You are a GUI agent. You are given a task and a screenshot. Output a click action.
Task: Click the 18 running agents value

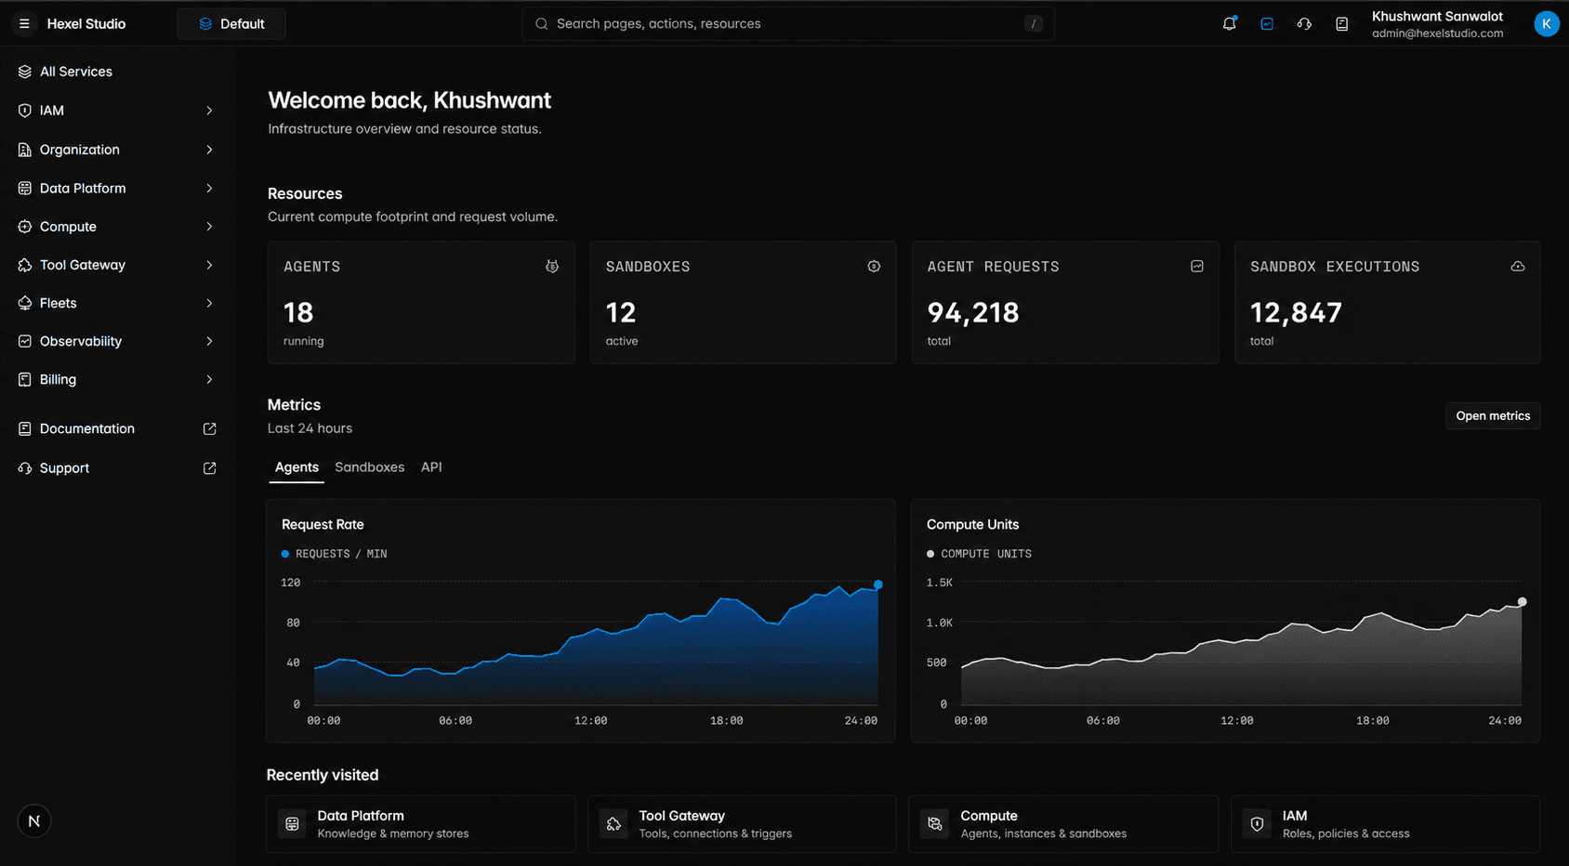tap(298, 313)
